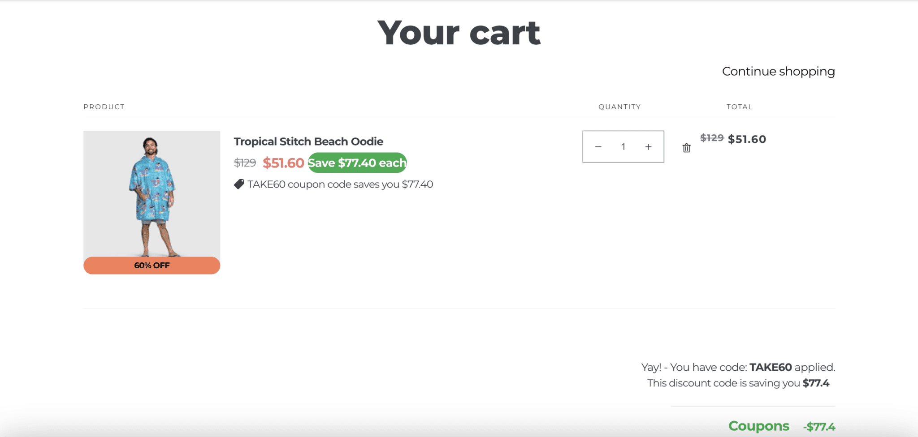
Task: Select the Tropical Stitch Beach Oodie title
Action: [308, 141]
